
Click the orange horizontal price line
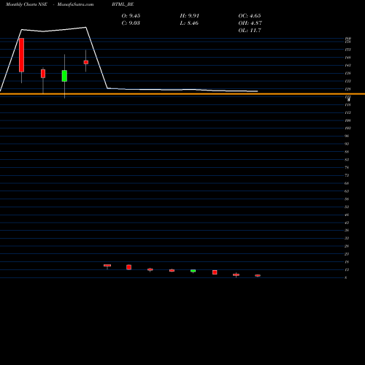pos(182,93)
